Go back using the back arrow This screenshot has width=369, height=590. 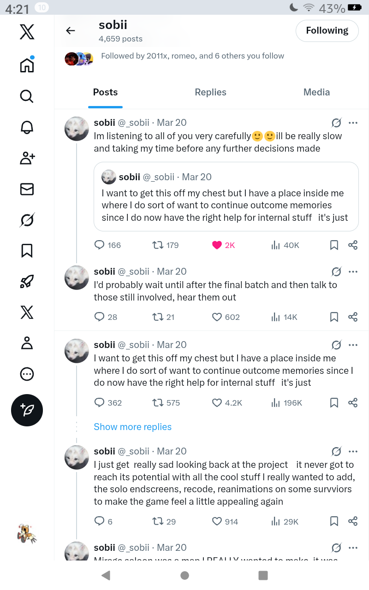[x=71, y=31]
